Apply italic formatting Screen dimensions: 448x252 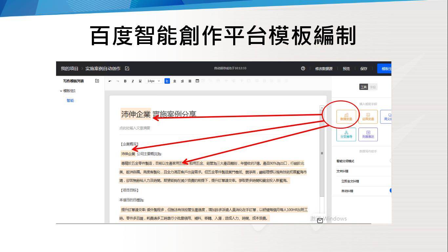(132, 81)
